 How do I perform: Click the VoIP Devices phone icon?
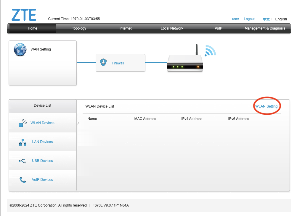22,179
